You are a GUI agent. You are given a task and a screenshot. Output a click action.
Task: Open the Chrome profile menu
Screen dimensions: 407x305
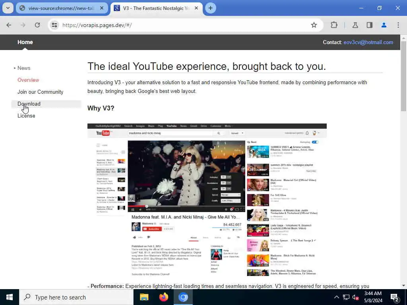tap(384, 25)
